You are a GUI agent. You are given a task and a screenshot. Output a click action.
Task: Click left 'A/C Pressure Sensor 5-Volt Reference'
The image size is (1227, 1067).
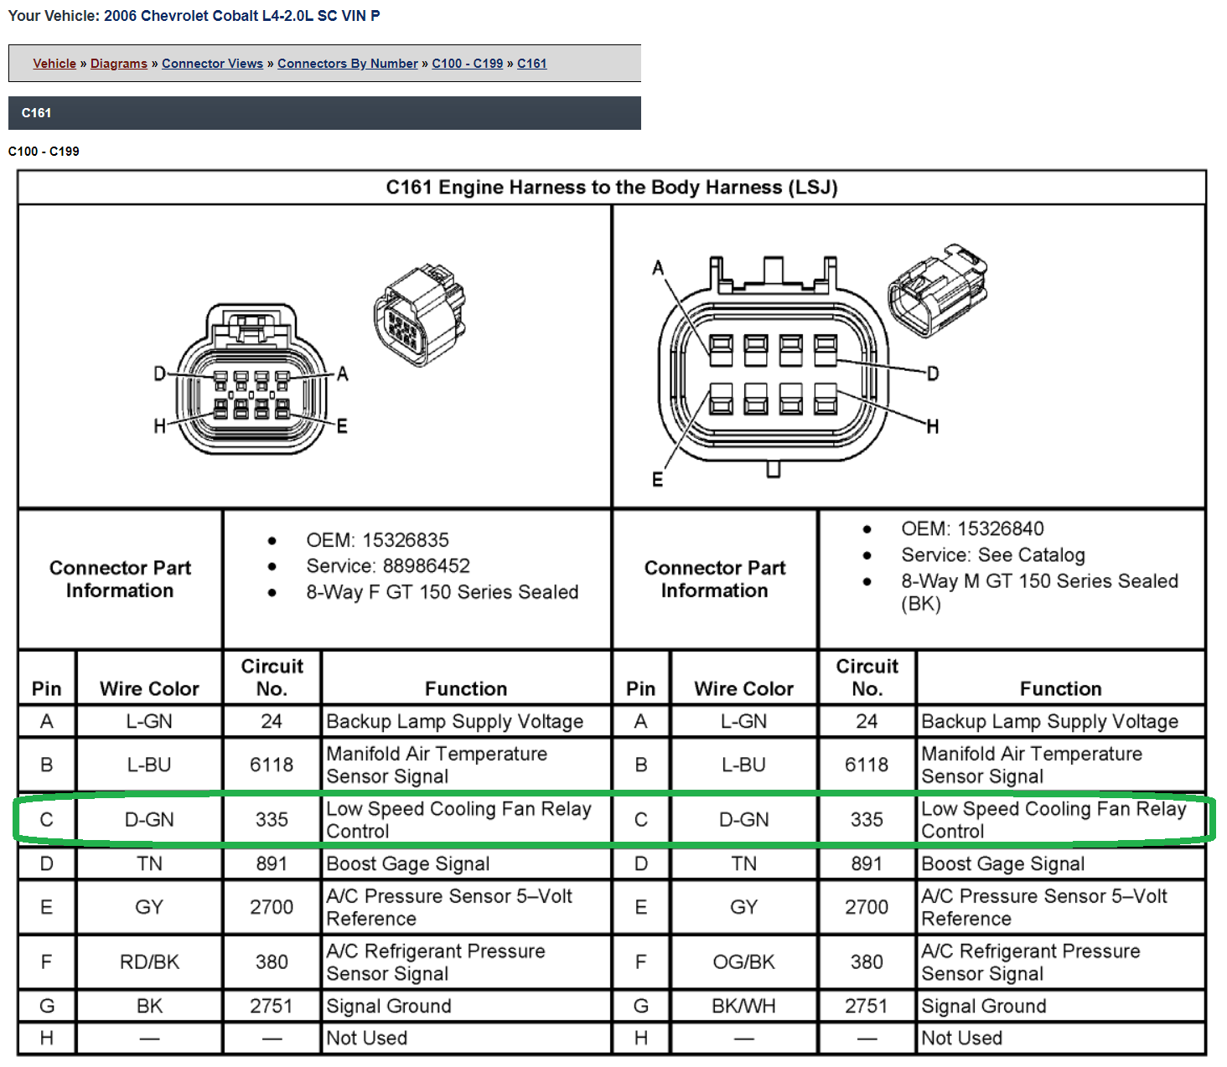point(449,907)
